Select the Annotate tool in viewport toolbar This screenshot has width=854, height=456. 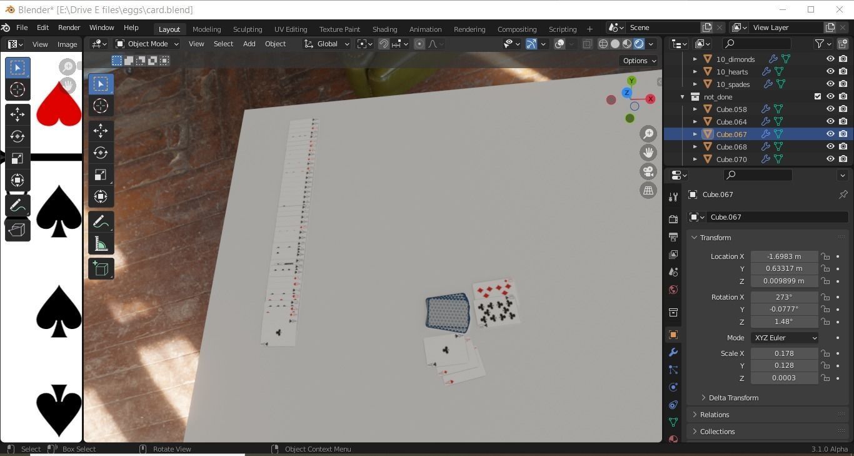[101, 221]
